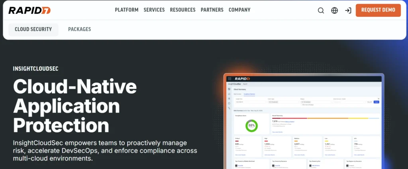Click the paragraph starting 'InsightCloudSec empowers teams'
The image size is (408, 169).
click(105, 151)
